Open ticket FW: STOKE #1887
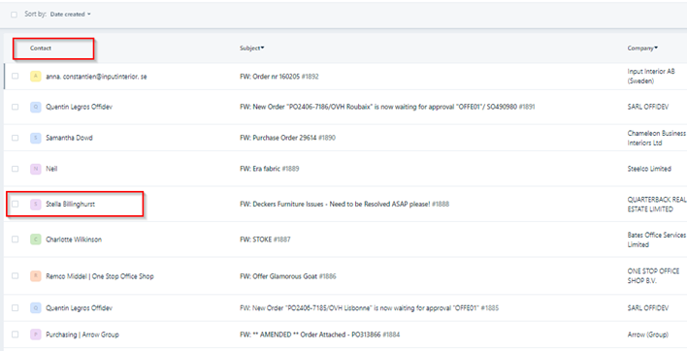Screen dimensions: 687x351 pos(265,239)
